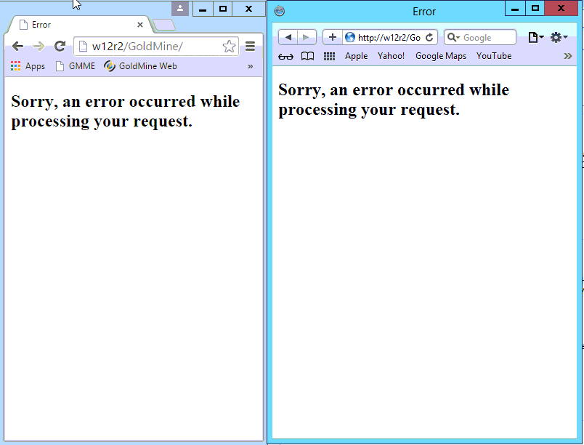
Task: Click the Google search field in Safari
Action: [479, 37]
